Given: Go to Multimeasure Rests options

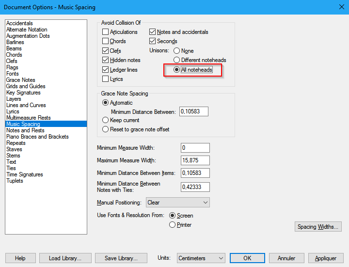Looking at the screenshot, I should point(28,118).
